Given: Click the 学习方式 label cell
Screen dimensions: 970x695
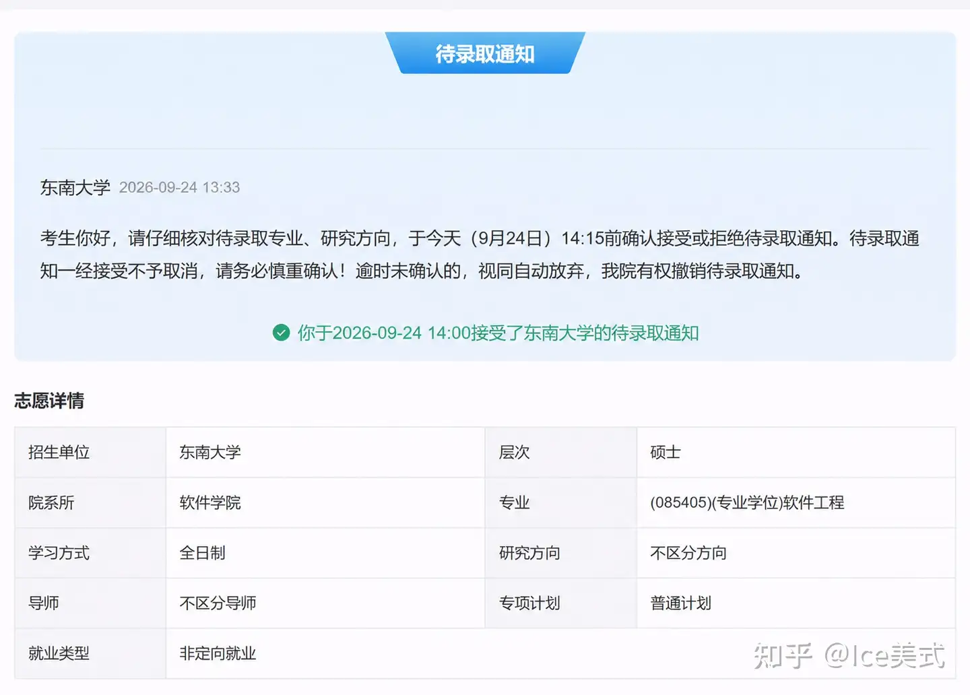Looking at the screenshot, I should 90,553.
